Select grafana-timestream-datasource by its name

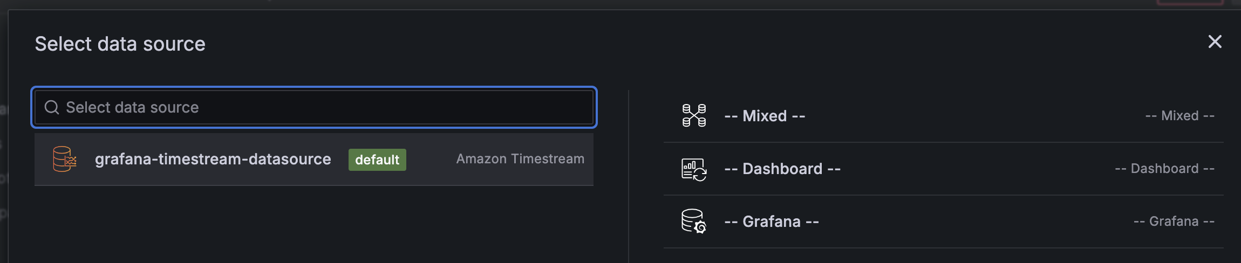tap(213, 159)
